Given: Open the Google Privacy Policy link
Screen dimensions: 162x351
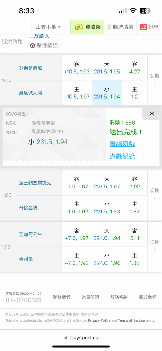Looking at the screenshot, I should click(99, 320).
